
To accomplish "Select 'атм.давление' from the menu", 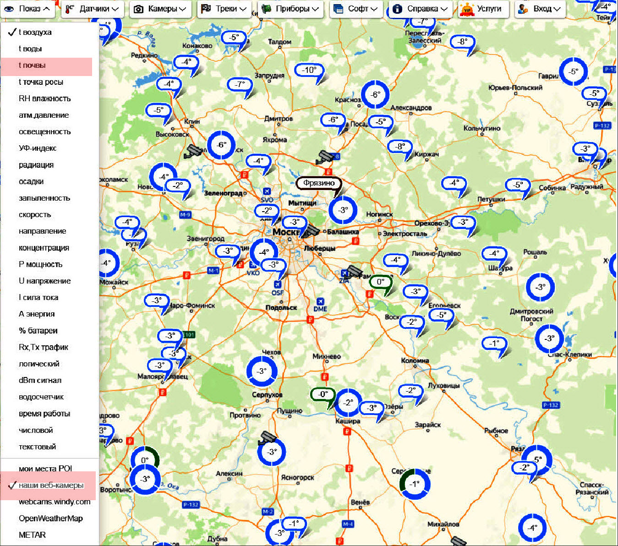I will click(44, 115).
